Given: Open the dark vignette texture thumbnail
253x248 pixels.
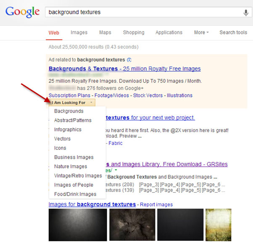Looking at the screenshot, I should (x=78, y=225).
